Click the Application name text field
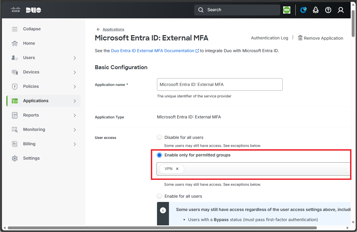This screenshot has height=232, width=357. click(220, 85)
